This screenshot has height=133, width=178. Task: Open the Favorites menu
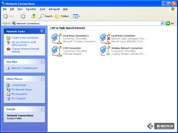tap(31, 9)
